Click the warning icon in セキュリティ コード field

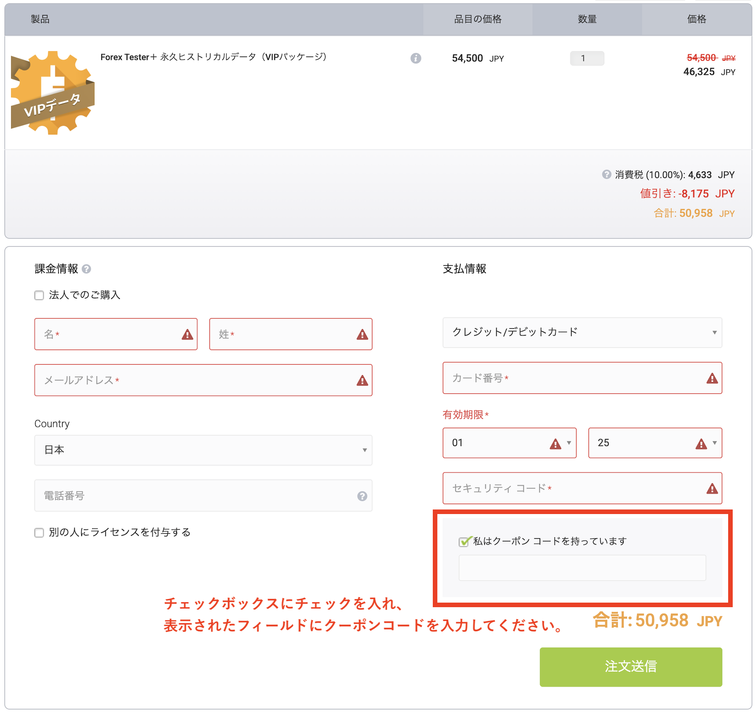(712, 489)
